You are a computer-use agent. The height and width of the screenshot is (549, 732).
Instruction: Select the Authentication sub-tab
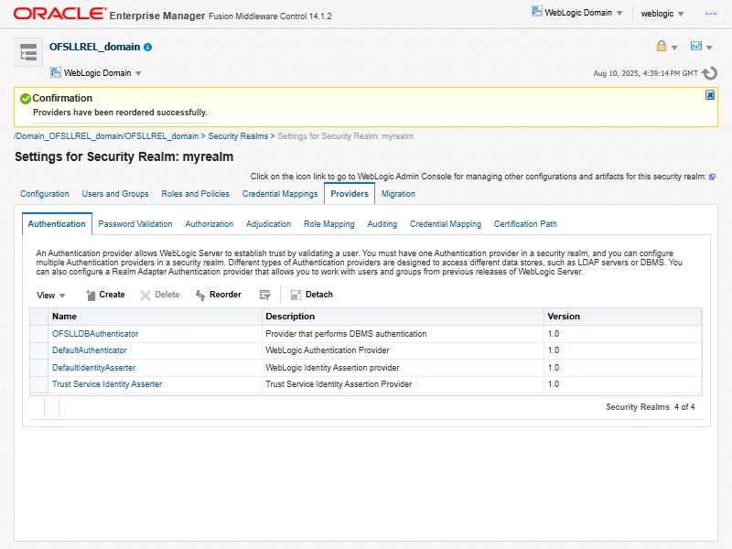point(57,224)
